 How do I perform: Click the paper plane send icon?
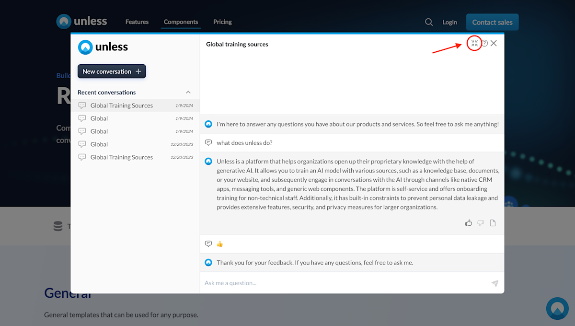pos(494,283)
